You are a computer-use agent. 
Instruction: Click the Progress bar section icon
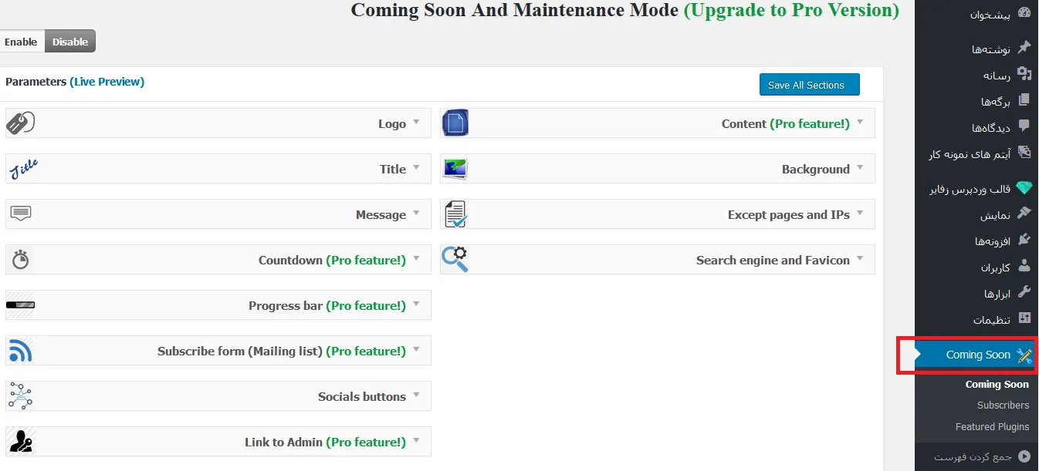point(20,305)
